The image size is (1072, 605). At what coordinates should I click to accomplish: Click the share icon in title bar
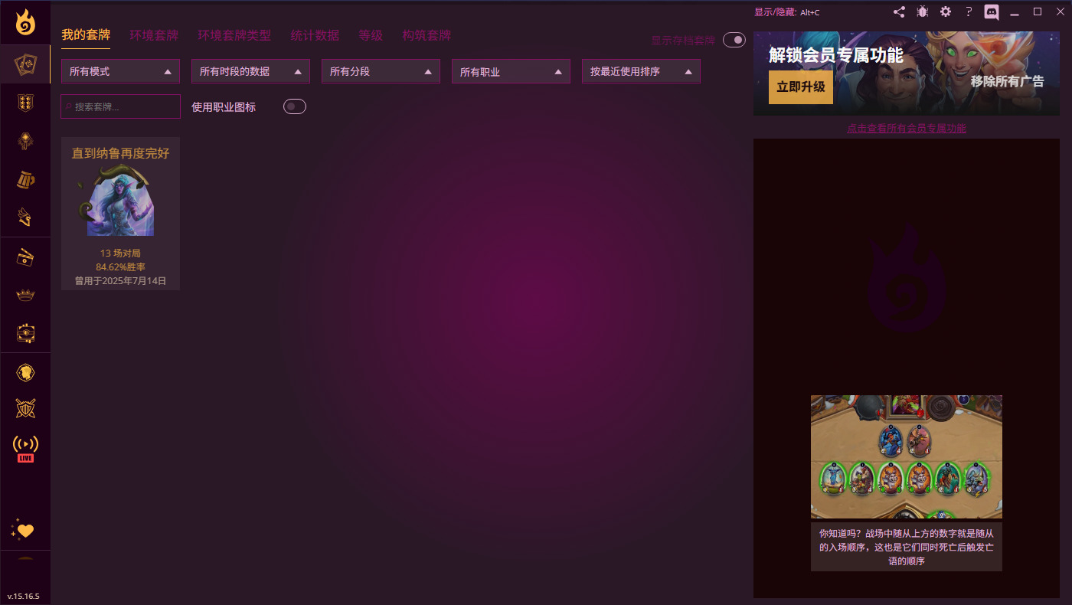click(899, 12)
